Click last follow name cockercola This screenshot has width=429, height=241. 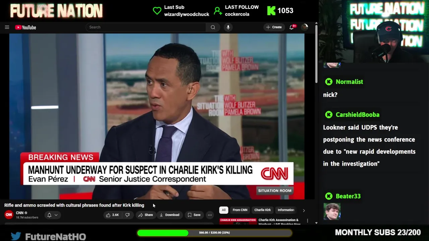point(237,14)
